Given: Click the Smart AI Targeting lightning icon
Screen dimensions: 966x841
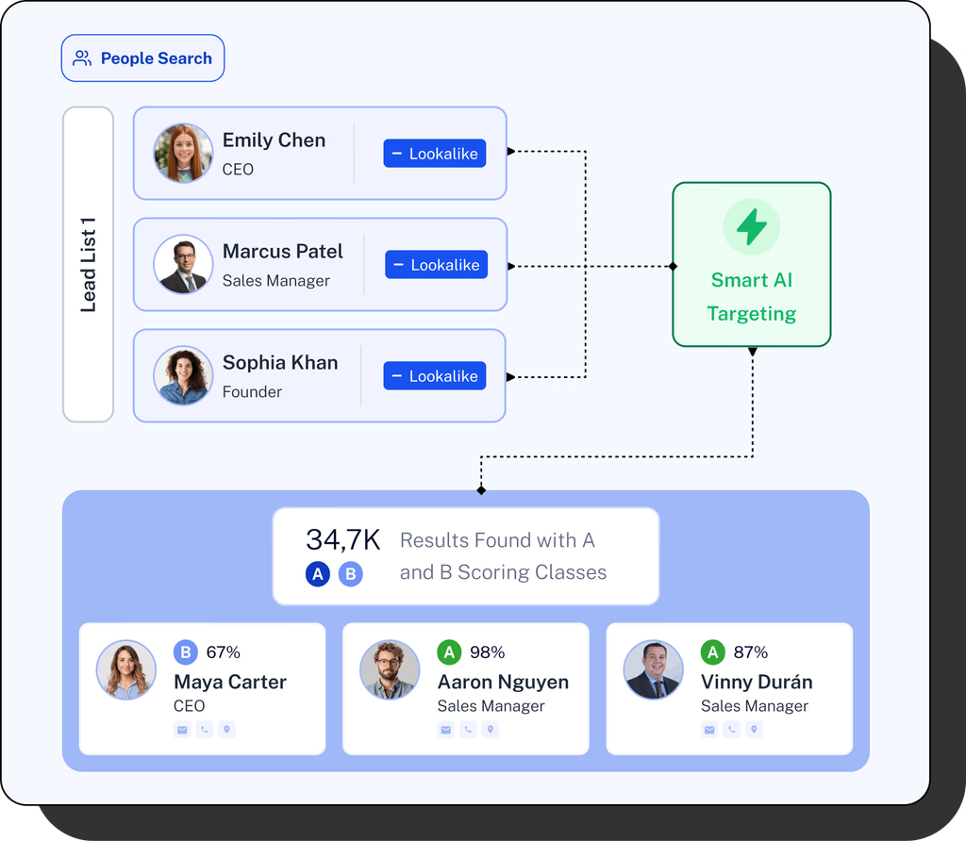Looking at the screenshot, I should pyautogui.click(x=752, y=226).
